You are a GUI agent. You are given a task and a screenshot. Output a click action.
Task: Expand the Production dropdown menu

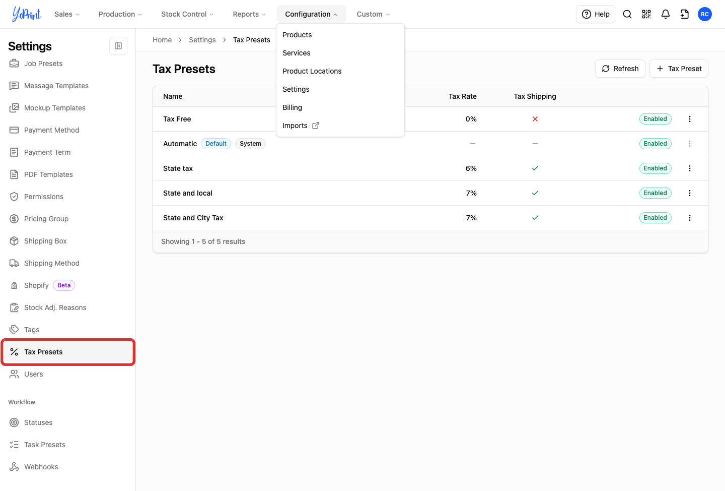[120, 14]
